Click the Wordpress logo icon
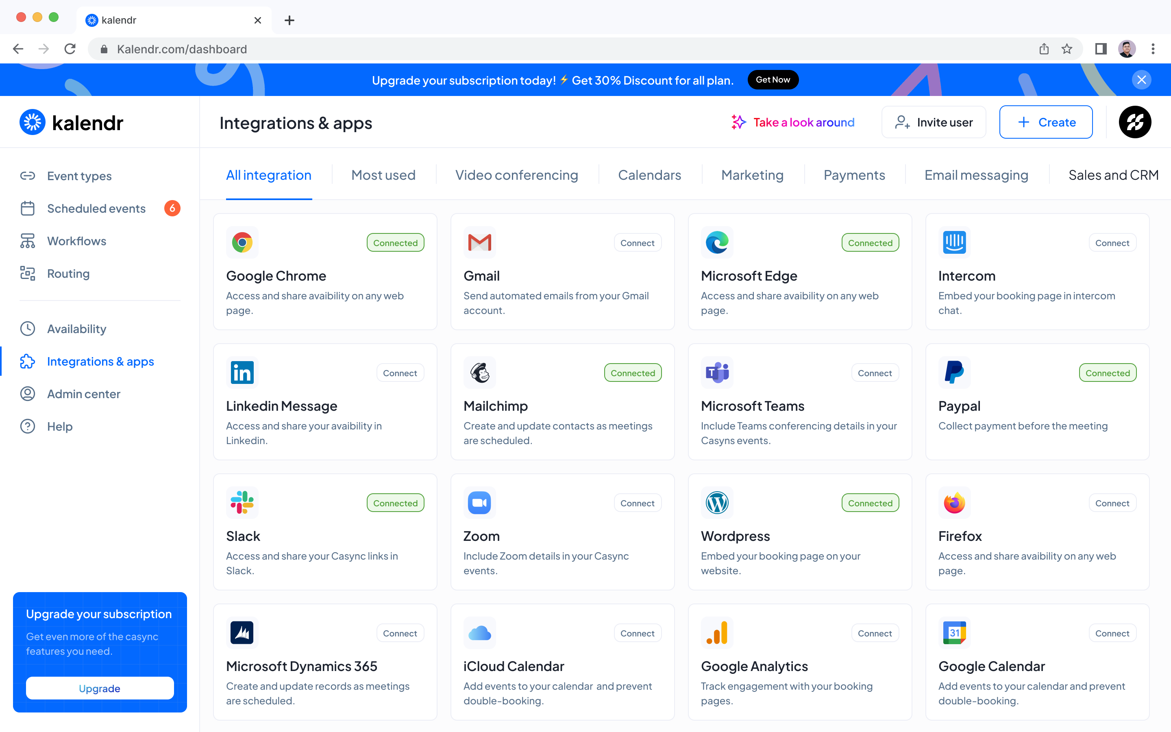Image resolution: width=1171 pixels, height=732 pixels. [x=717, y=503]
